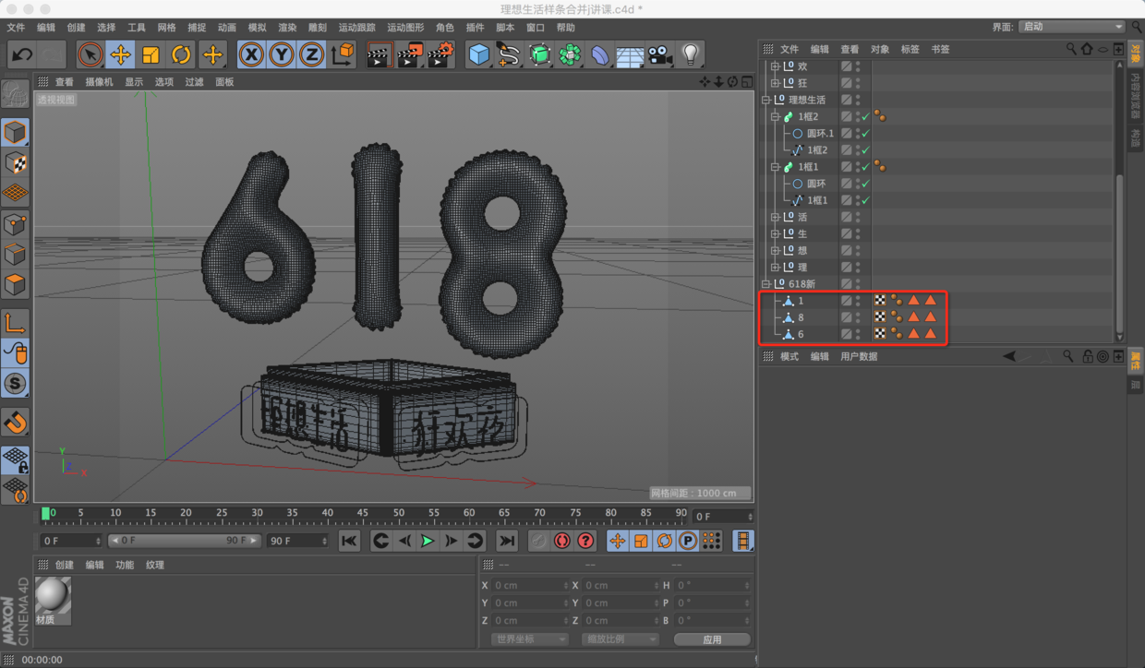Open the Object Manager 标签 menu
The width and height of the screenshot is (1145, 668).
[x=910, y=49]
